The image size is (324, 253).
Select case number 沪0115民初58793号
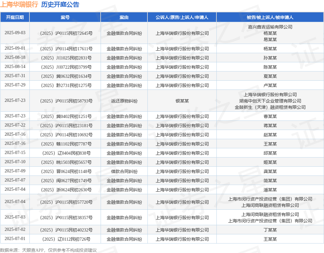click(66, 101)
